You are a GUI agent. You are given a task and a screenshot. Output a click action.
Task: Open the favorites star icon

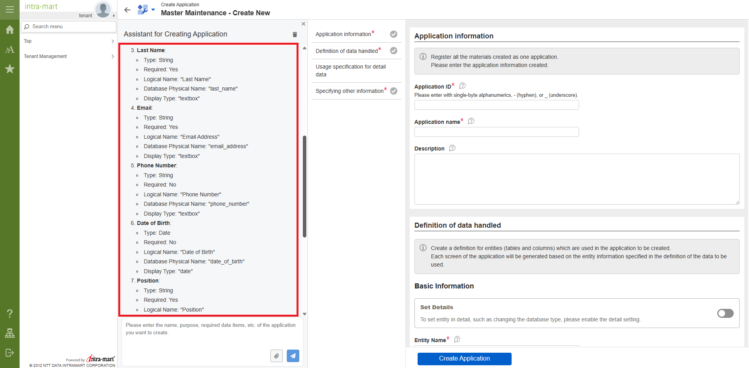tap(10, 69)
